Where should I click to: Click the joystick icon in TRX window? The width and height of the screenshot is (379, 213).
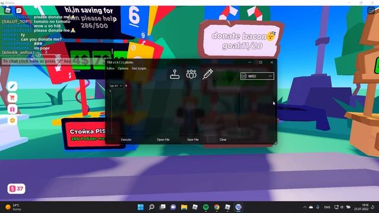pyautogui.click(x=175, y=74)
